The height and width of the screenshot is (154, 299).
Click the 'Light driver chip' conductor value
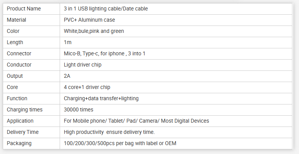tap(82, 65)
